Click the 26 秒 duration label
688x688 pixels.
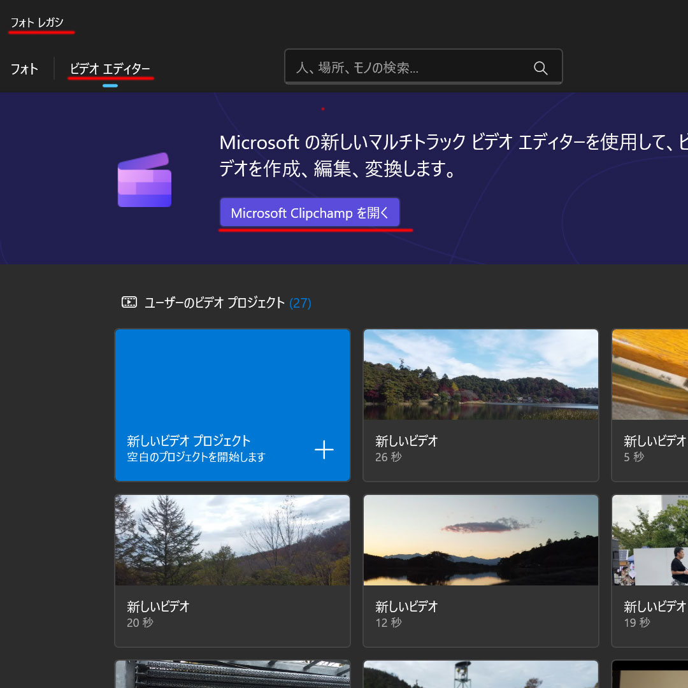389,457
